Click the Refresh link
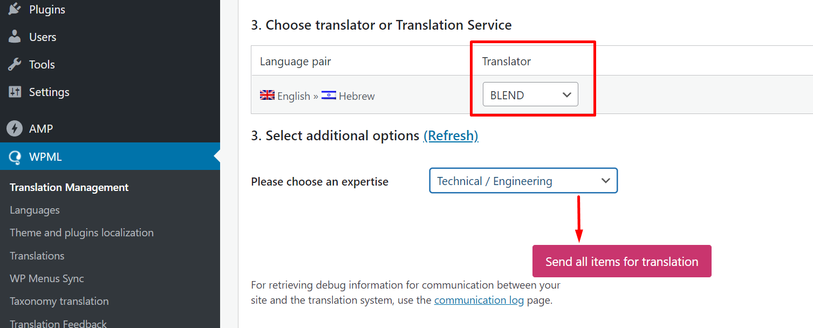Image resolution: width=813 pixels, height=328 pixels. coord(451,135)
